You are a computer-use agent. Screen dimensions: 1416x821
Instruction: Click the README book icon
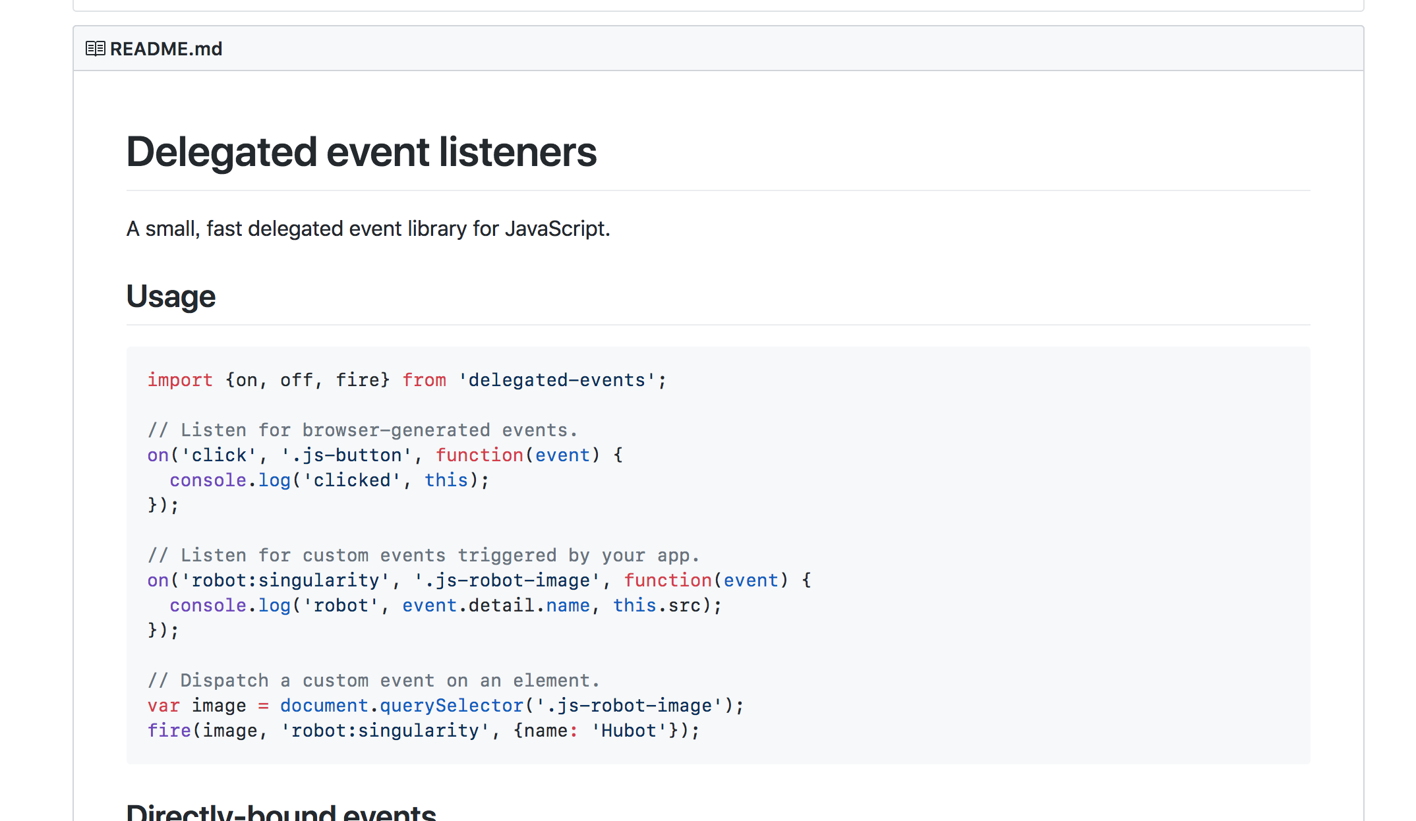coord(95,49)
